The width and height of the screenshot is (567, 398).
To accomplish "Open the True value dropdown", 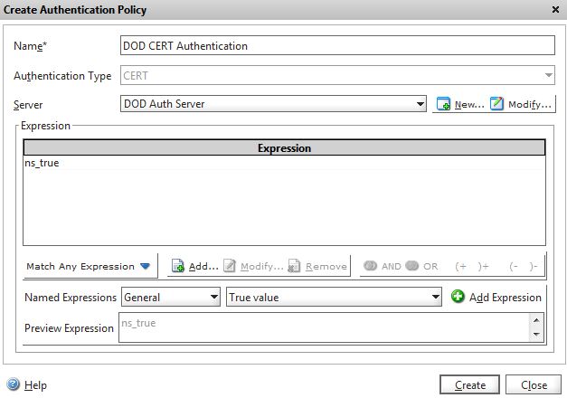I will [x=333, y=297].
